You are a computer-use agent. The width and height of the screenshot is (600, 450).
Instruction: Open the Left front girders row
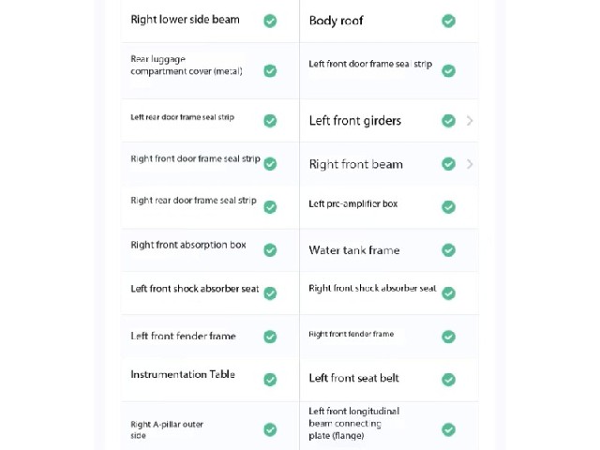click(x=389, y=121)
